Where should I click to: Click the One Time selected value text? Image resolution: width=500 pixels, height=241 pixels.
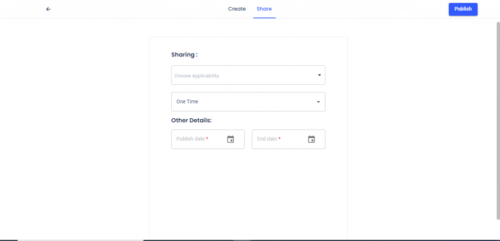tap(187, 102)
